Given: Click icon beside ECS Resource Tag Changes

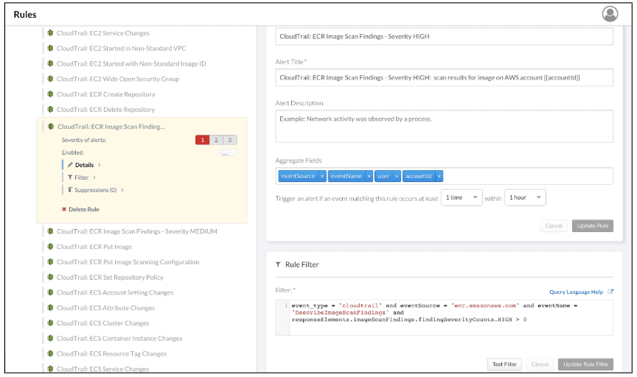Looking at the screenshot, I should (50, 353).
